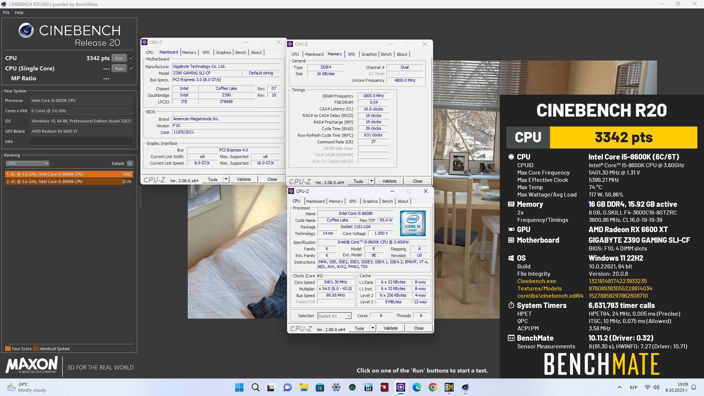Click the DRAM Frequency 1800.0 MHz value
The image size is (704, 396).
click(373, 96)
